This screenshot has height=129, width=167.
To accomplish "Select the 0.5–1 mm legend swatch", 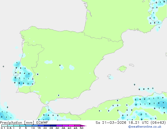I will [11, 126].
